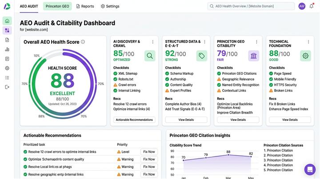Open the document icon in sidebar
320x179 pixels.
click(x=7, y=40)
